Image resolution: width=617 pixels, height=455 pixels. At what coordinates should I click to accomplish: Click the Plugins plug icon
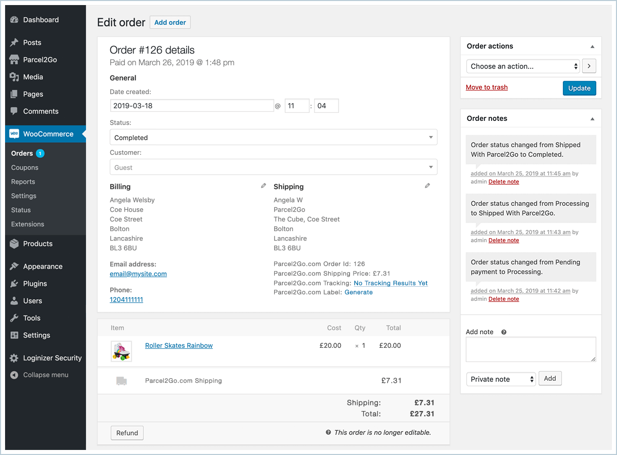pyautogui.click(x=14, y=284)
